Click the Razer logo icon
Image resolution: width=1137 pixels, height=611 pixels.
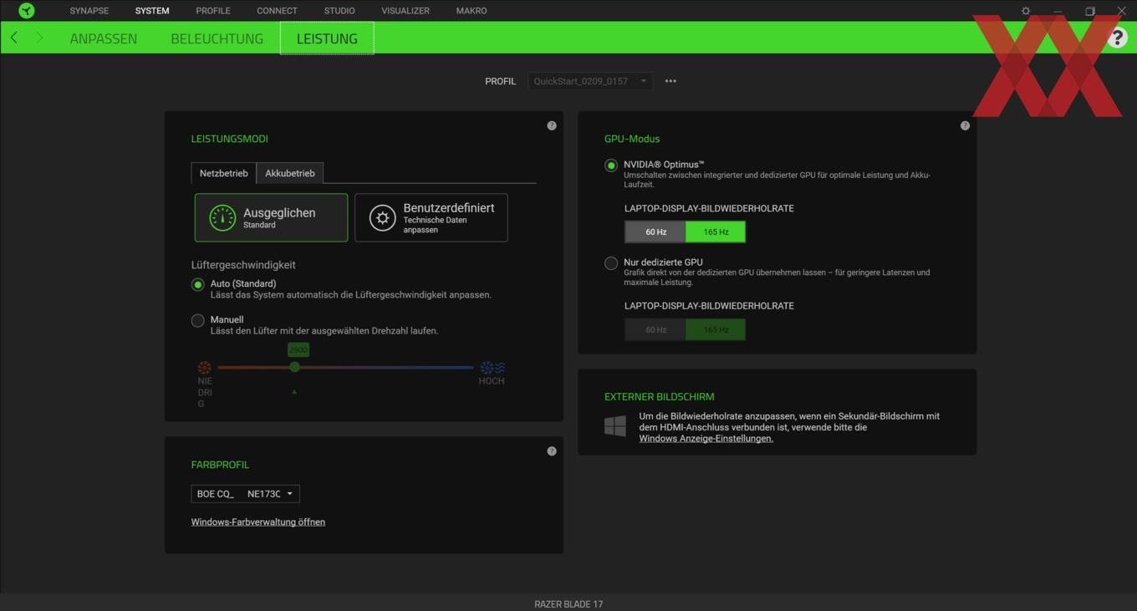(27, 11)
